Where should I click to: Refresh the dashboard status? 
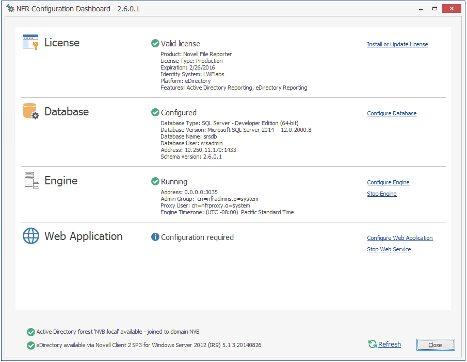(389, 344)
